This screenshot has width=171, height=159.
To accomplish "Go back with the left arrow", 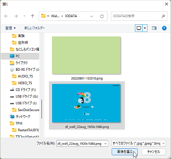I will (x=6, y=16).
